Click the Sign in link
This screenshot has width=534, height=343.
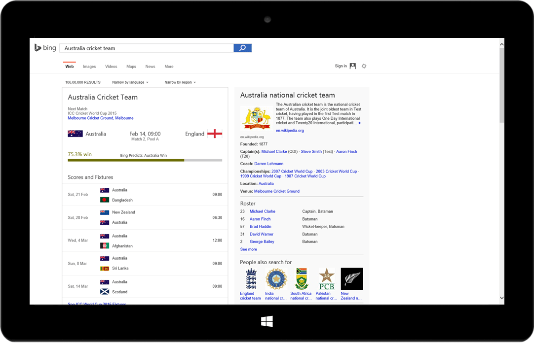click(341, 66)
